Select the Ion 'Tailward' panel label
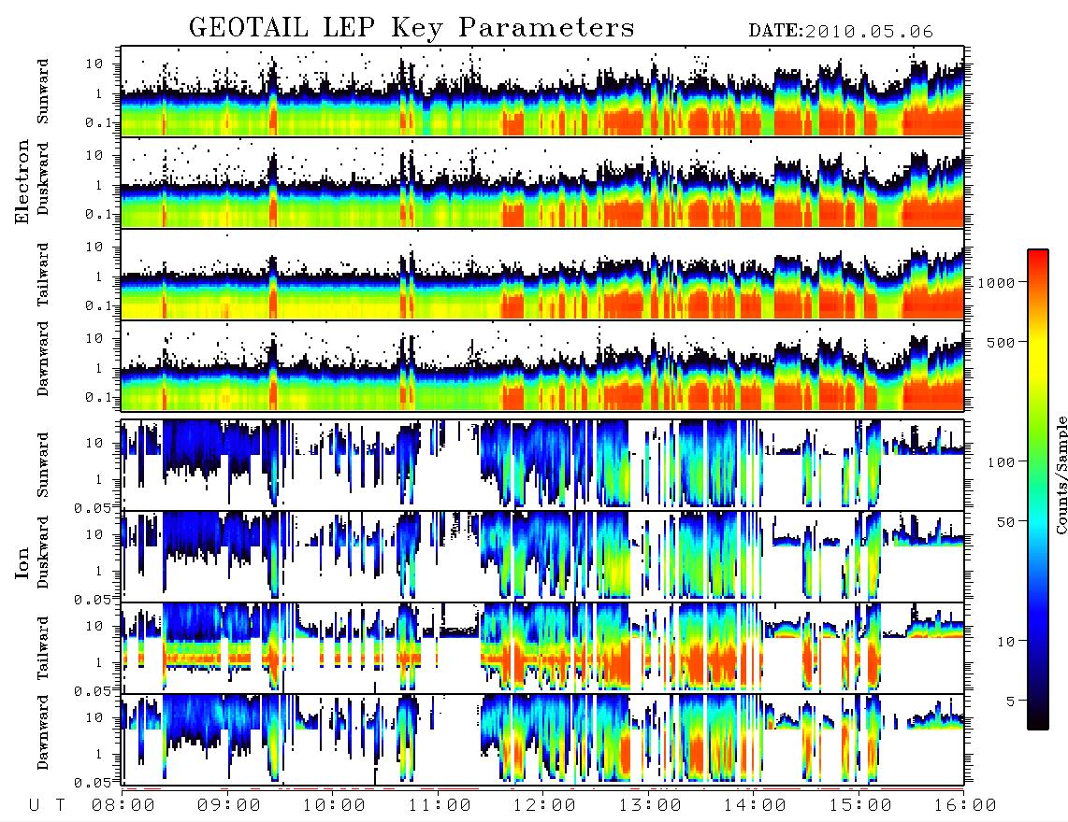The width and height of the screenshot is (1068, 822). tap(43, 647)
